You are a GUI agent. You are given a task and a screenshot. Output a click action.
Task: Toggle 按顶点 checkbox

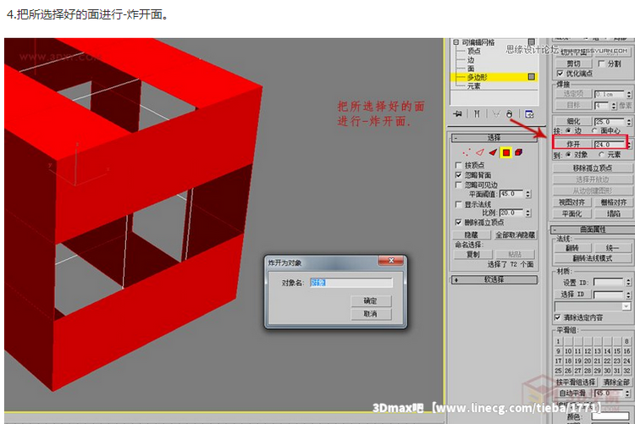click(458, 165)
